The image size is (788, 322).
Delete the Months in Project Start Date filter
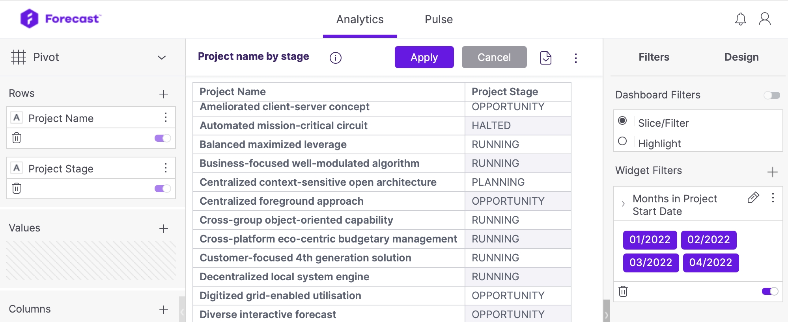coord(623,292)
